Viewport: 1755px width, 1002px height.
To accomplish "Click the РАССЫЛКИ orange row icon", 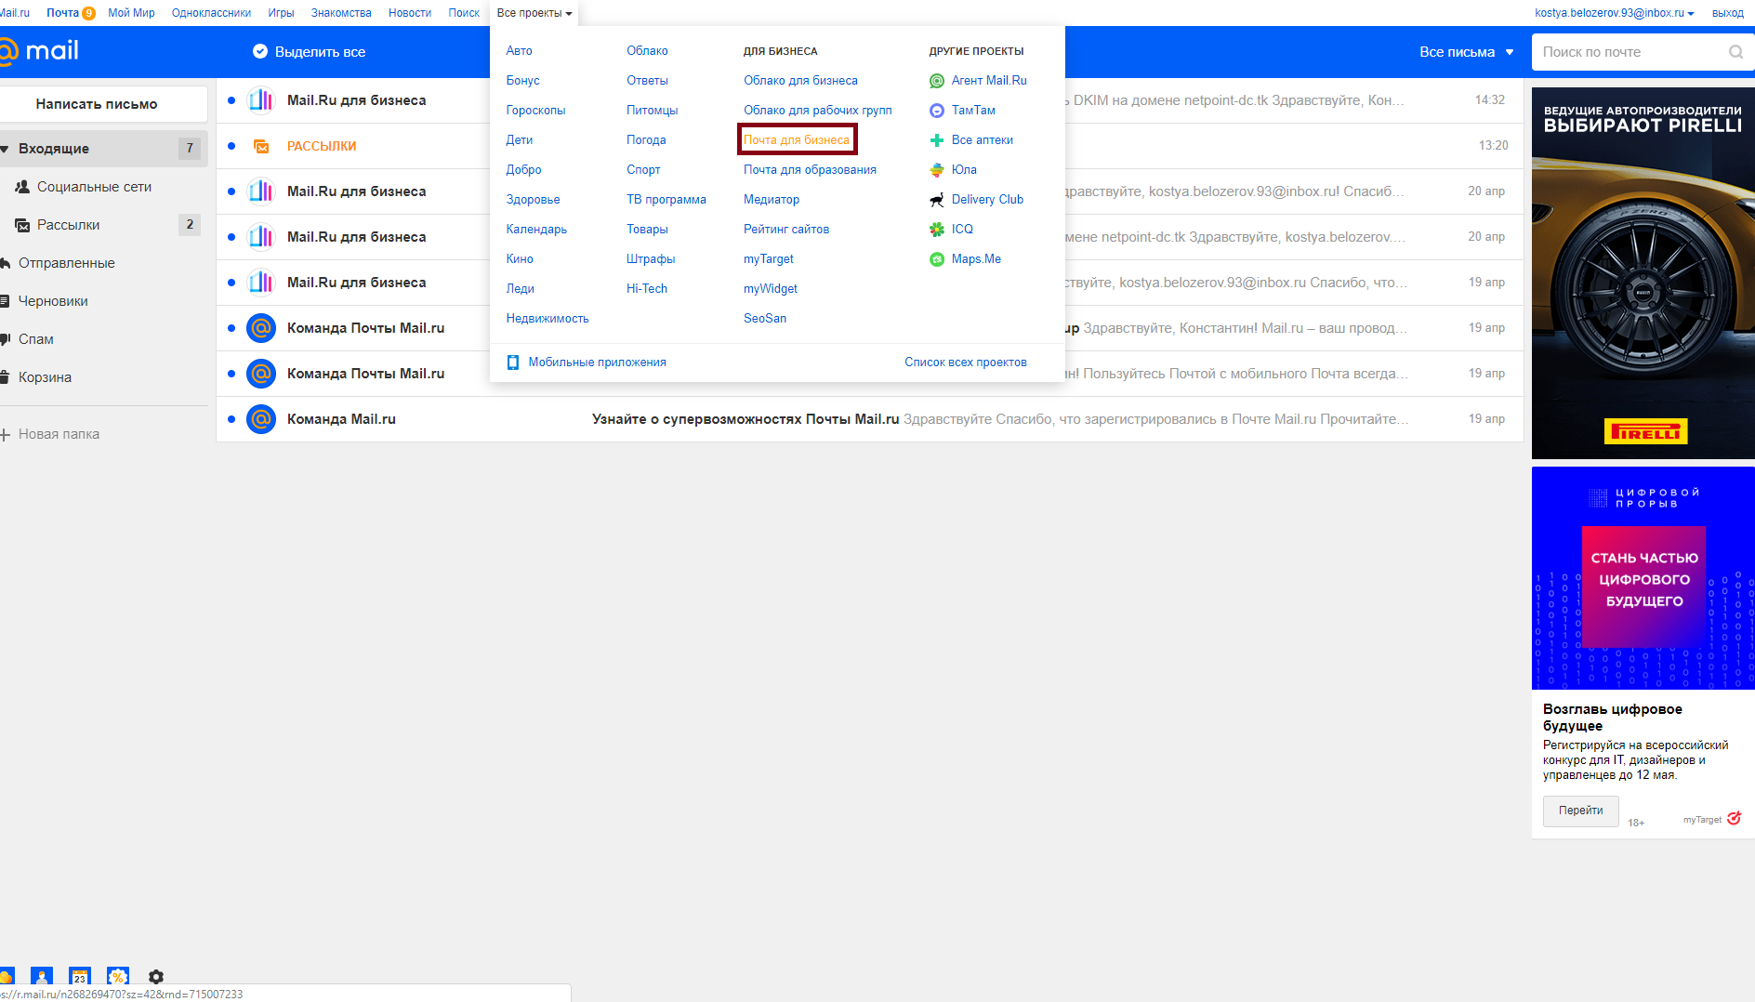I will [261, 146].
